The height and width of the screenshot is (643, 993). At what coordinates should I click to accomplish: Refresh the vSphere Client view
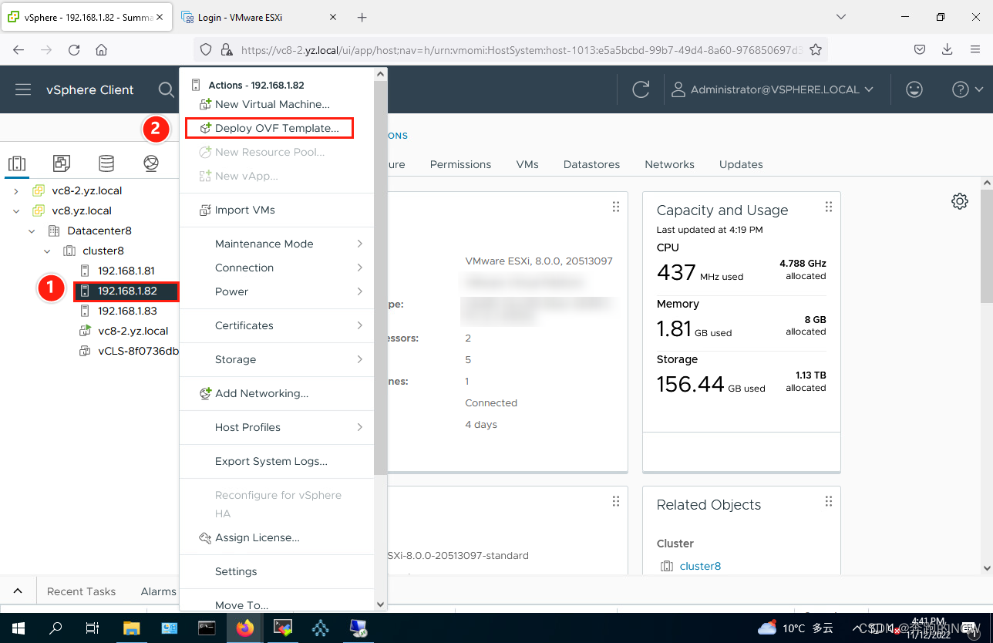coord(641,89)
